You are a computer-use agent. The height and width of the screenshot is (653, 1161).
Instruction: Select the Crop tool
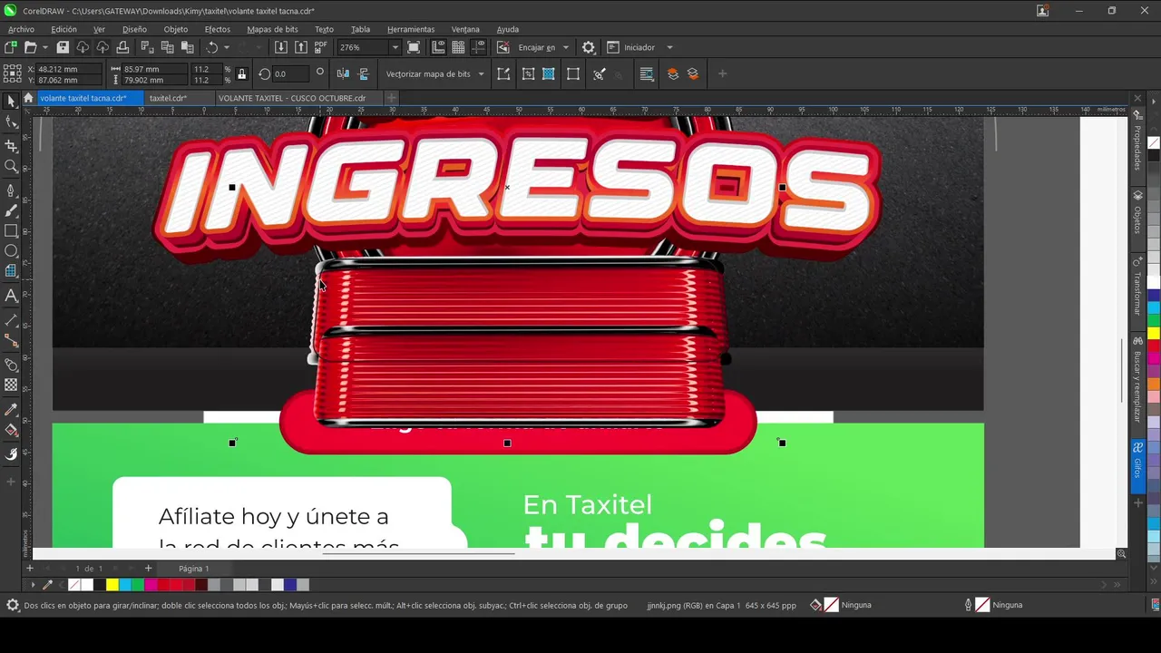(x=11, y=145)
